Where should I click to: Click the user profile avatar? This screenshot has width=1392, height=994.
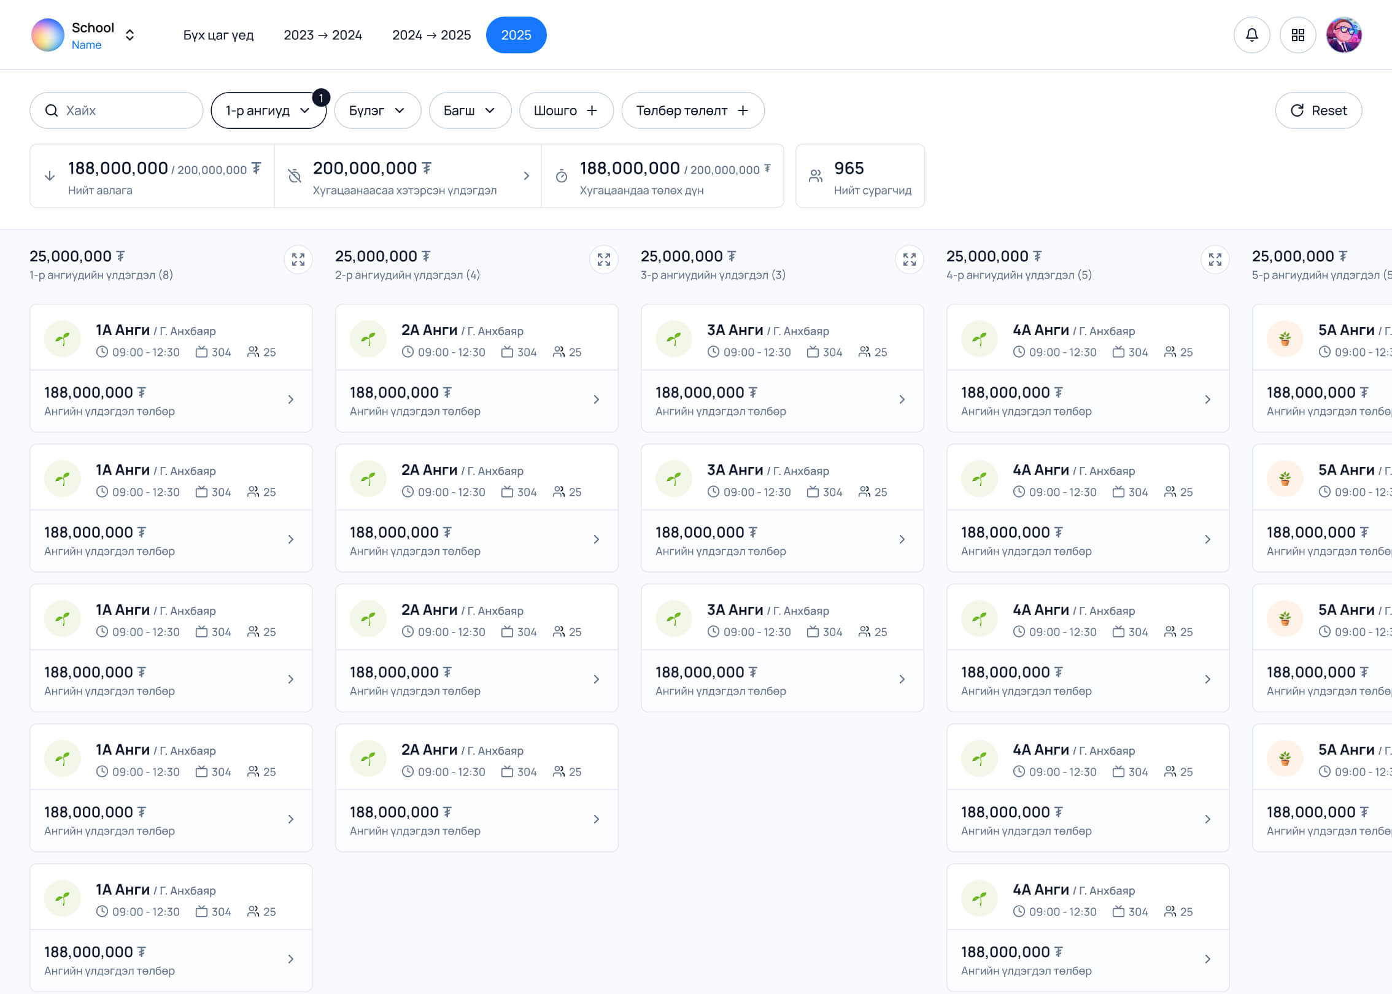1344,35
